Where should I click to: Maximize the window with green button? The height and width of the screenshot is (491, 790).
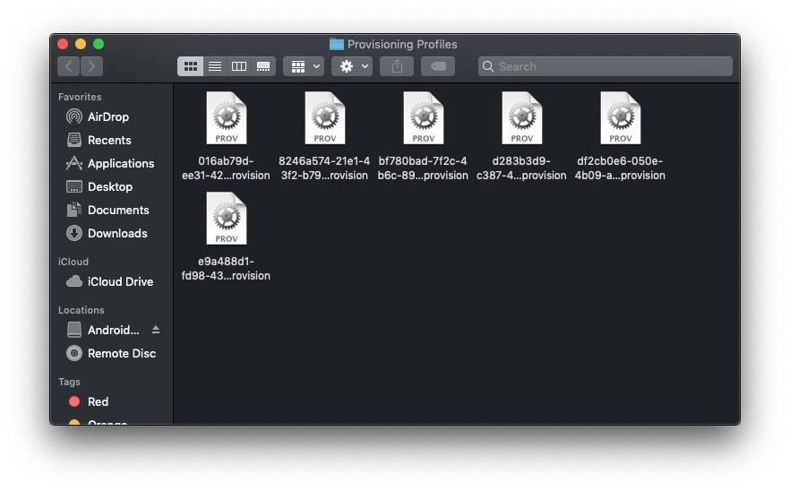pos(99,45)
